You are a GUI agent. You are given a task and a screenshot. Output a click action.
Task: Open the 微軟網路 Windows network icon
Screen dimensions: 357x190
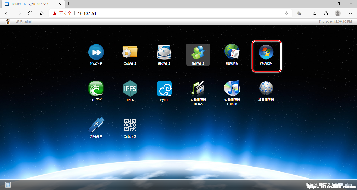[x=266, y=52]
